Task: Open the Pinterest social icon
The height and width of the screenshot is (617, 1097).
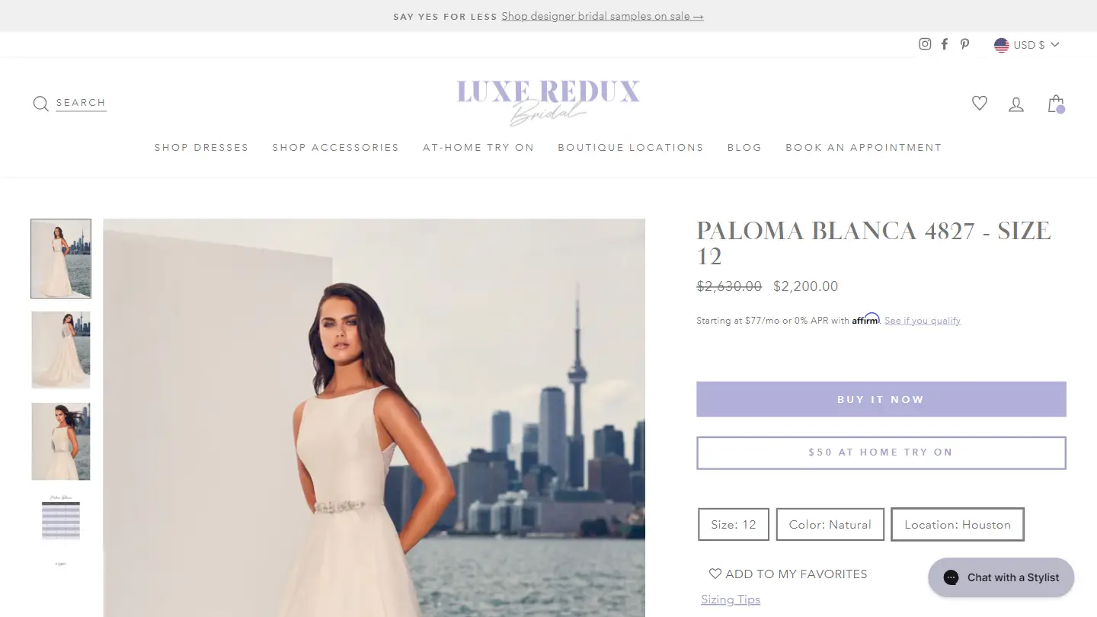Action: pyautogui.click(x=964, y=44)
